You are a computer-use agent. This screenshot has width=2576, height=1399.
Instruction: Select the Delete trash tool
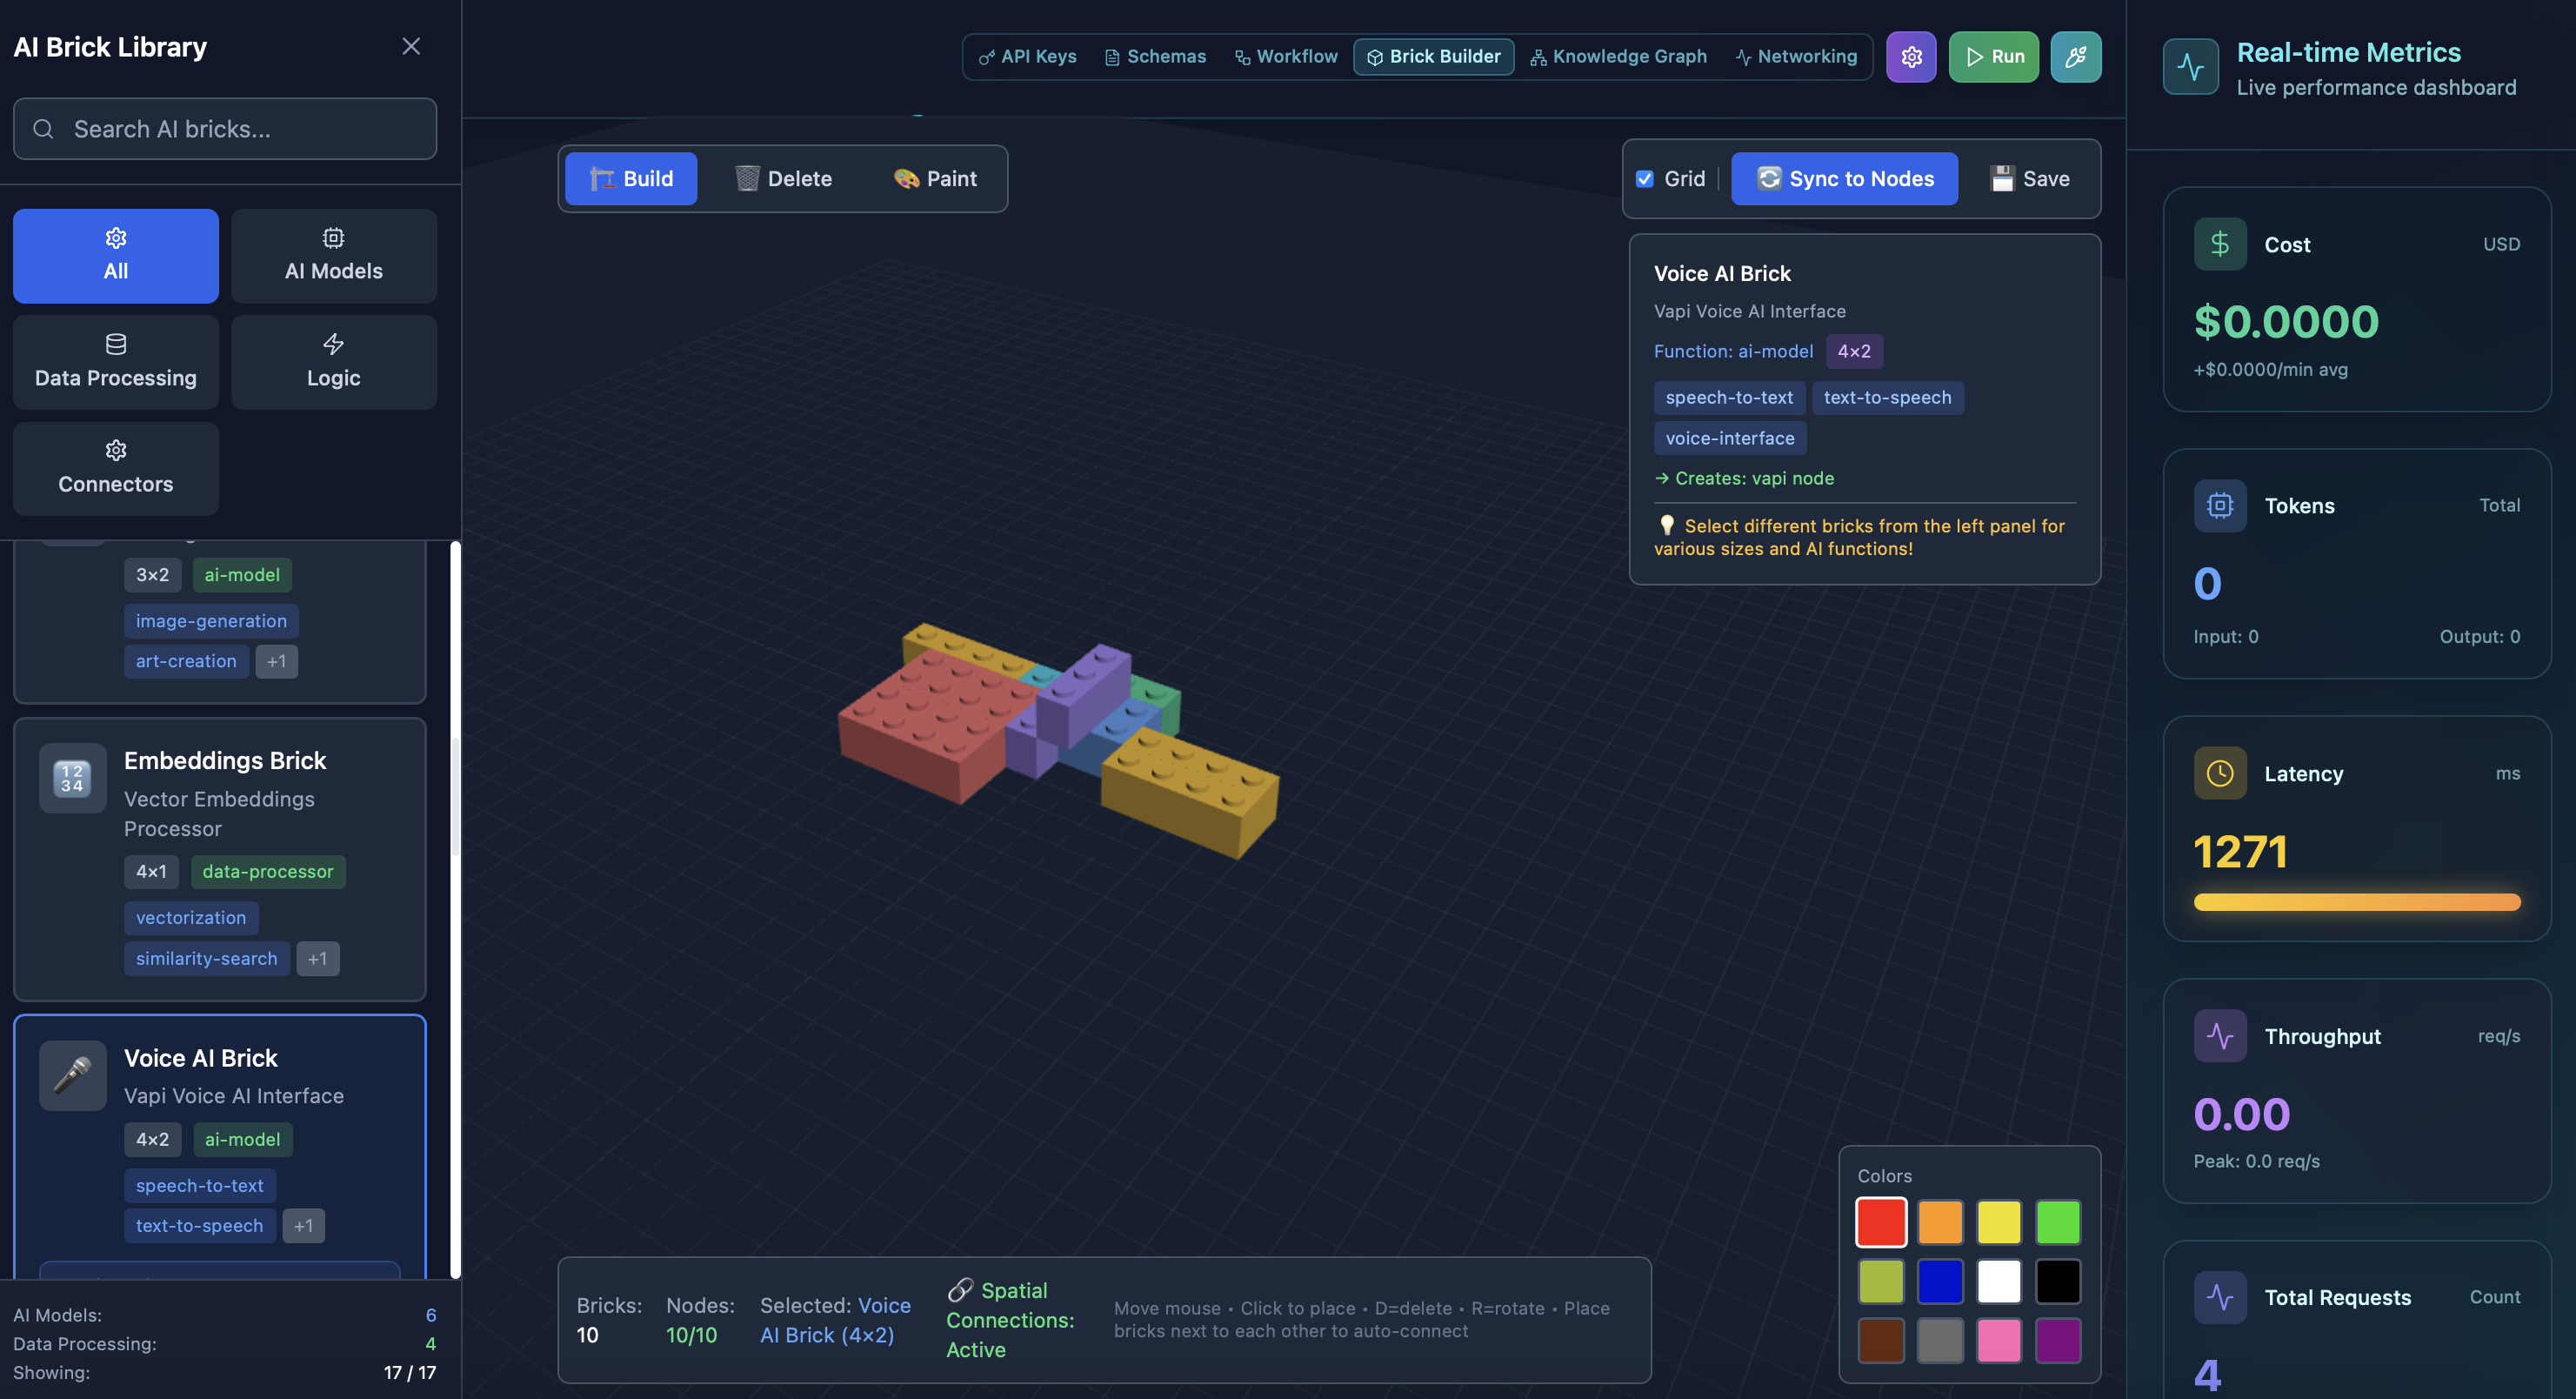(x=783, y=179)
